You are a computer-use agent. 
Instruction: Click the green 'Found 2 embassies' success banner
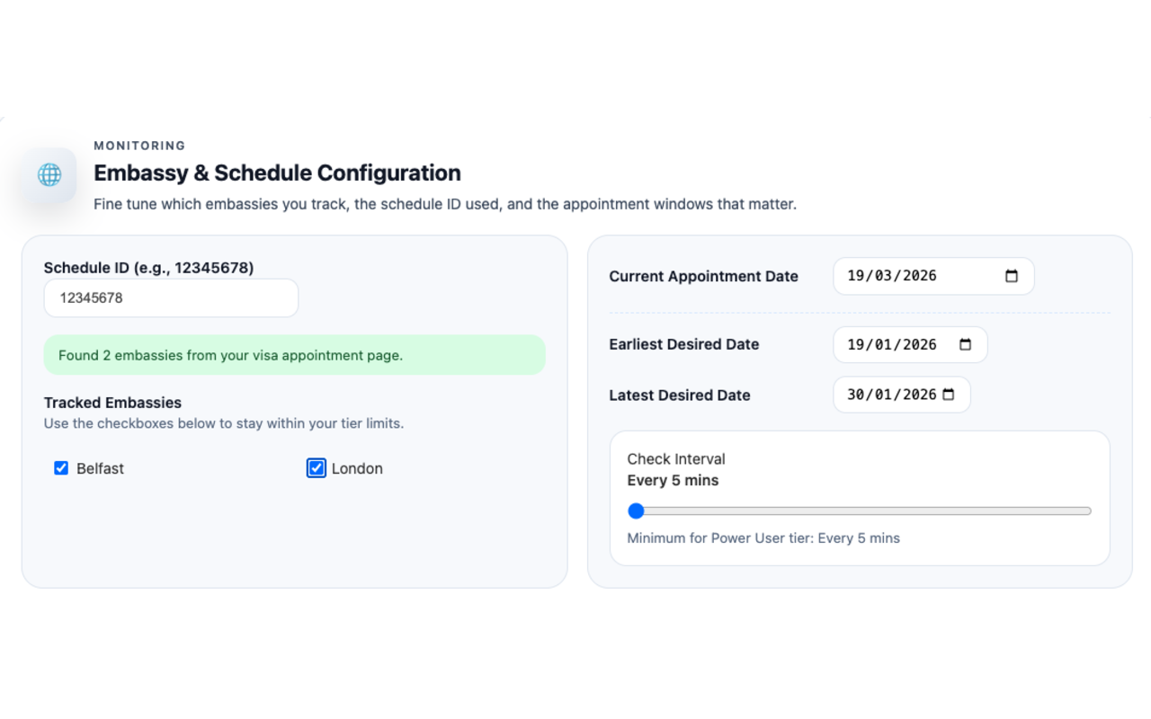click(294, 355)
